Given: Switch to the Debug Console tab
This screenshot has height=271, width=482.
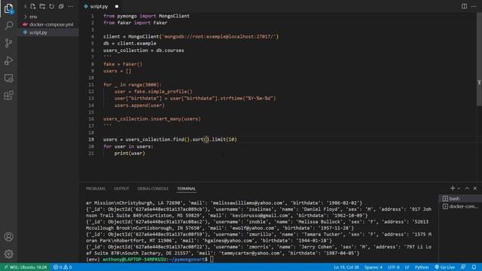Looking at the screenshot, I should coord(153,188).
